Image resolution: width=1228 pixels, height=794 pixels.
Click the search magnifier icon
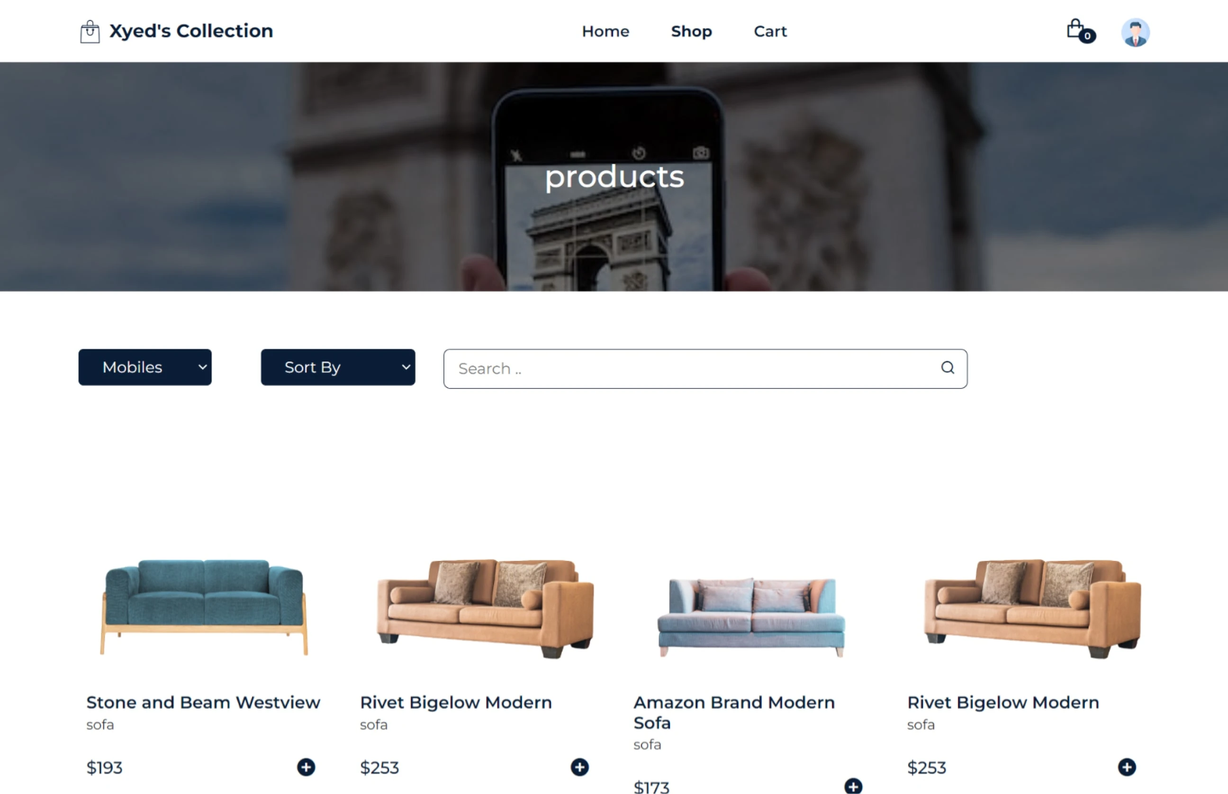tap(948, 368)
